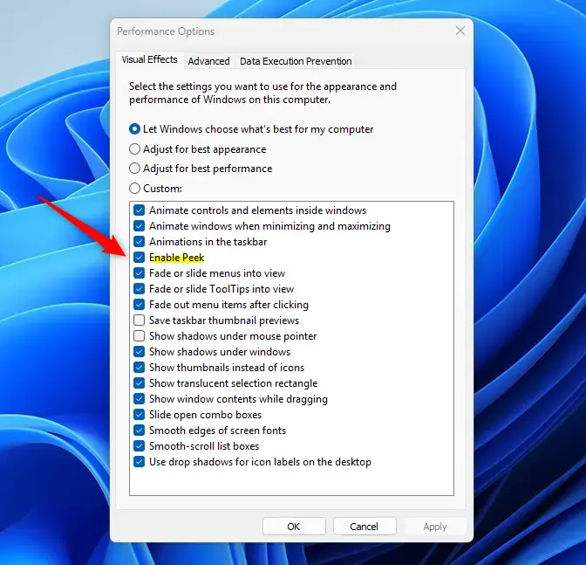
Task: Uncheck Use drop shadows for icon labels
Action: pyautogui.click(x=139, y=462)
